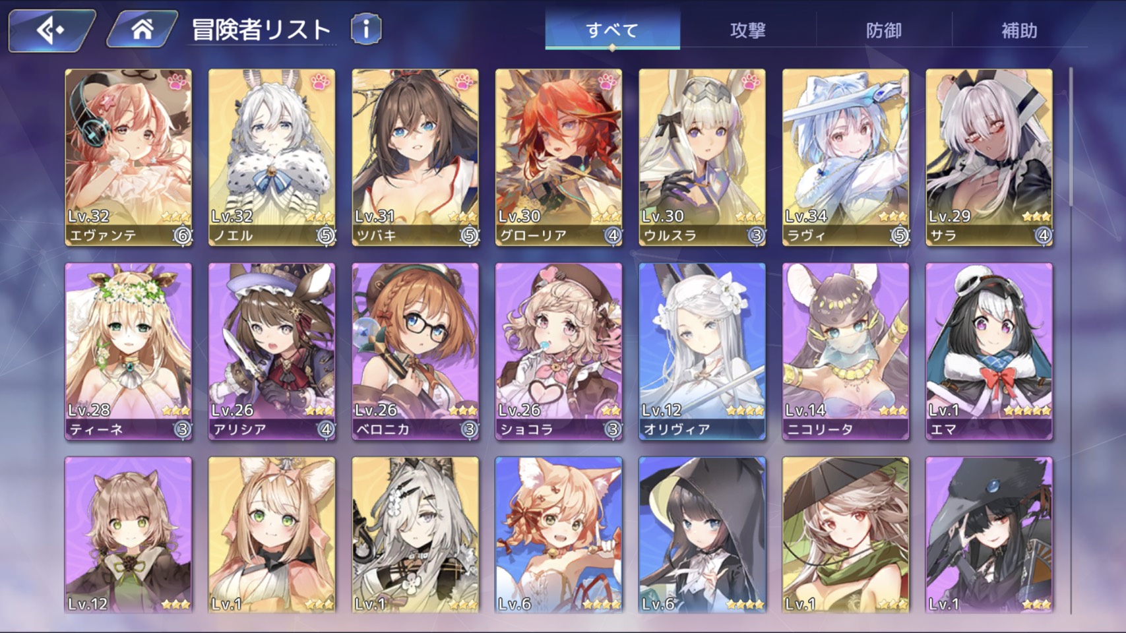Switch to the 補助 tab
This screenshot has width=1126, height=633.
coord(1019,30)
